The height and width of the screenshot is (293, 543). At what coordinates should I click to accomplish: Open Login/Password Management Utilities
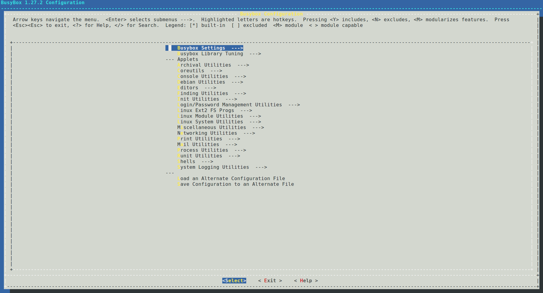pos(238,105)
